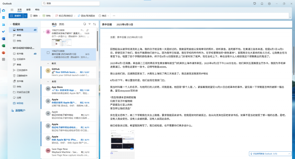Expand the ribbon with chevron at toolbar end

pos(290,17)
